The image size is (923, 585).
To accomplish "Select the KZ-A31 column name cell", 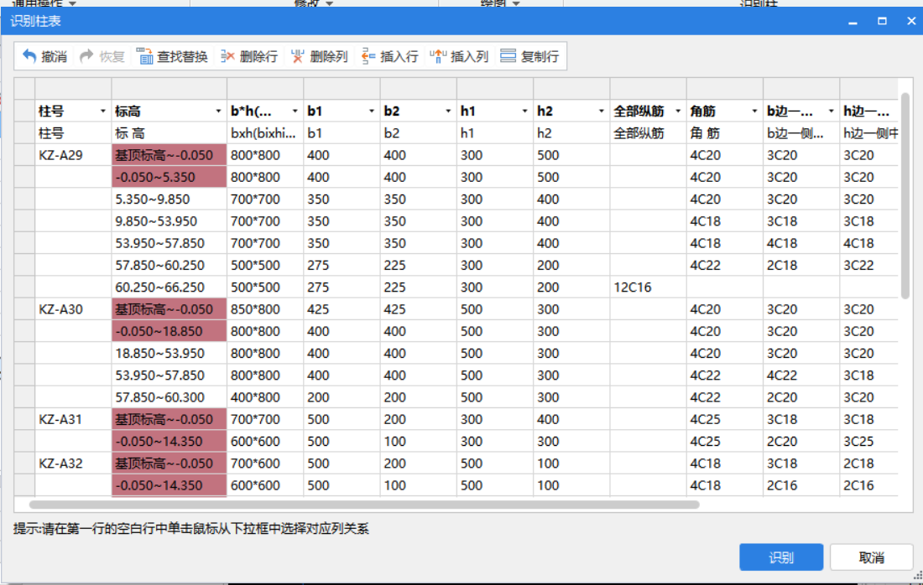I will tap(74, 419).
